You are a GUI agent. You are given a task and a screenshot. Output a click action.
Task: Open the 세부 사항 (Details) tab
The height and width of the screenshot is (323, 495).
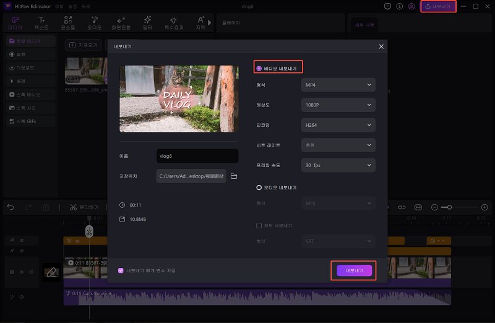coord(364,25)
